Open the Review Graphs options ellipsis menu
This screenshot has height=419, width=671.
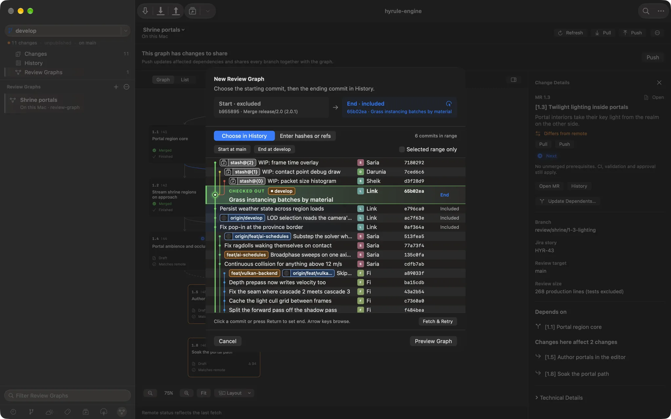click(x=126, y=87)
